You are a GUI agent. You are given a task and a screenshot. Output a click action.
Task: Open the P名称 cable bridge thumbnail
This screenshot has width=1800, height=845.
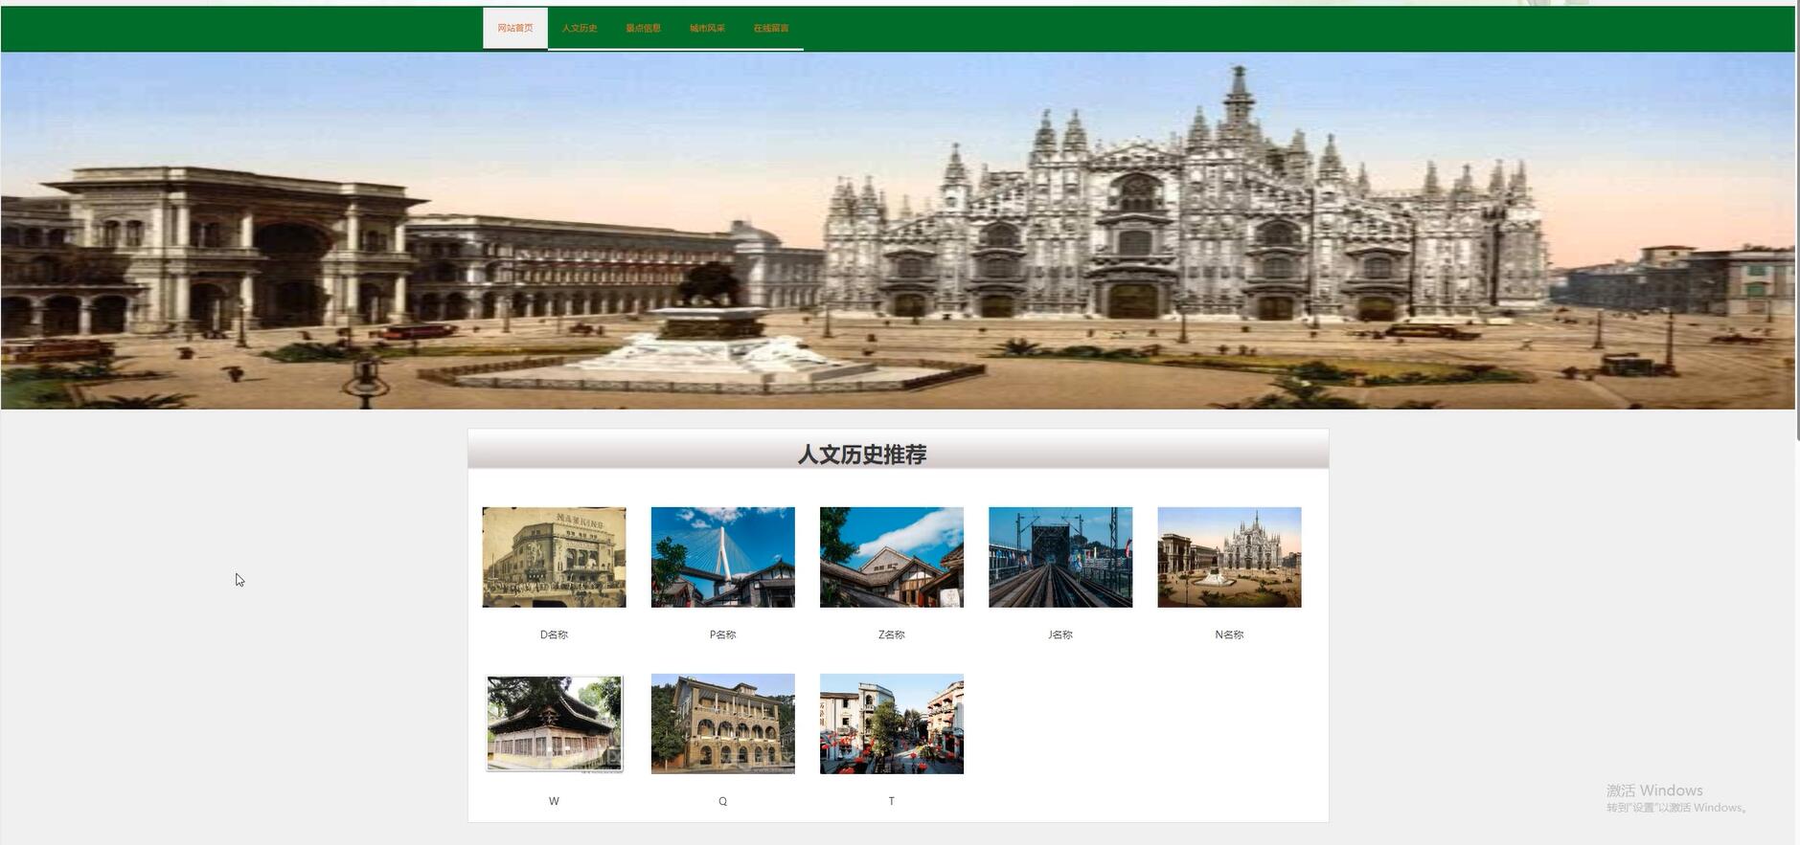tap(722, 557)
